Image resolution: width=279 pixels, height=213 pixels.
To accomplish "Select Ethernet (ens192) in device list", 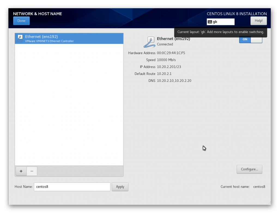I will click(x=69, y=39).
